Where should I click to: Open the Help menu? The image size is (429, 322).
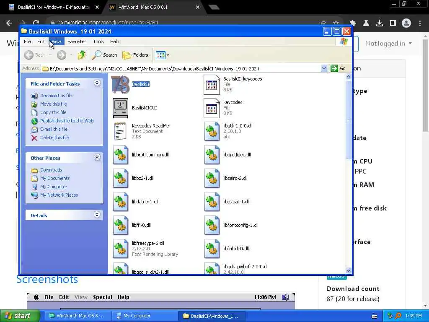coord(115,42)
